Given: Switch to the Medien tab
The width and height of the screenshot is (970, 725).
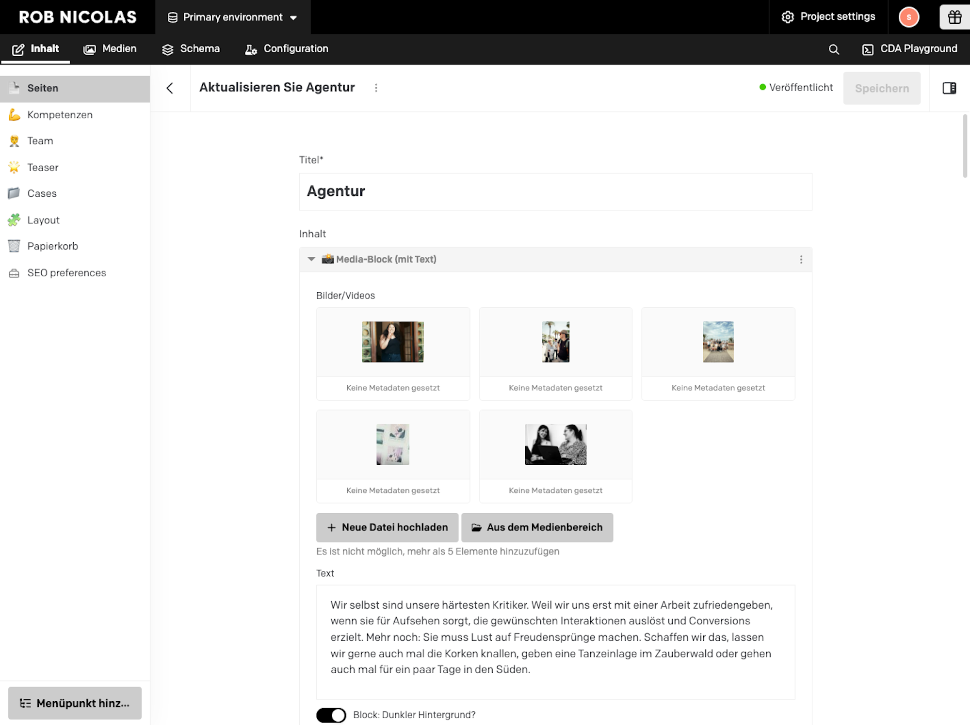Looking at the screenshot, I should point(110,49).
